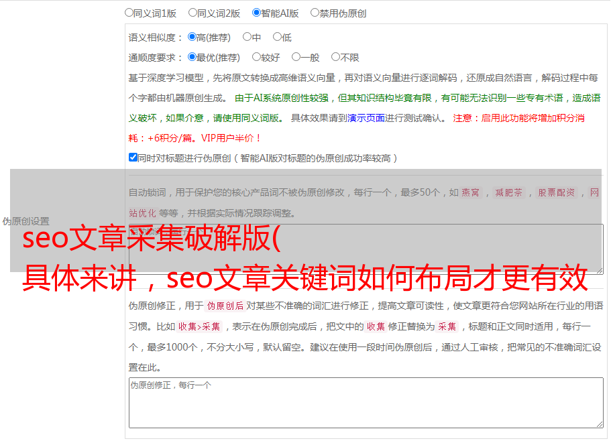Click the 股票配资 example keyword

coord(557,192)
